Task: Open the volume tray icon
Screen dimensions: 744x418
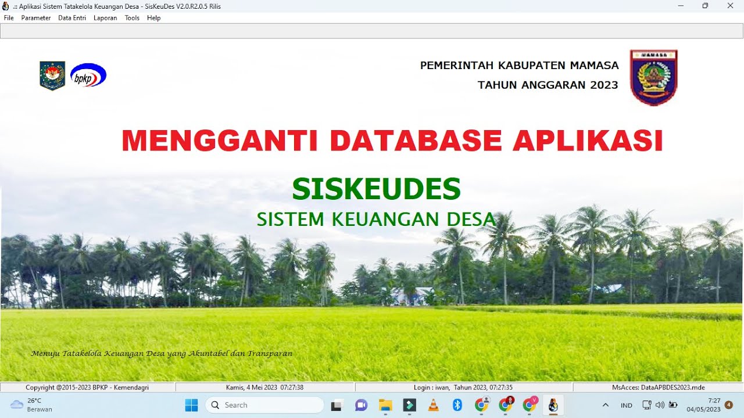Action: (x=660, y=405)
